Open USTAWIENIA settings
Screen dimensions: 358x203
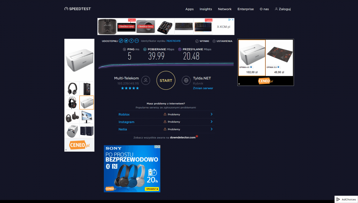pos(222,41)
